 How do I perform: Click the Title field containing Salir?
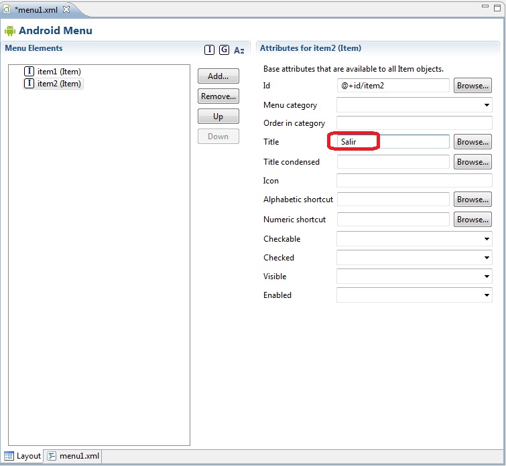pos(393,141)
